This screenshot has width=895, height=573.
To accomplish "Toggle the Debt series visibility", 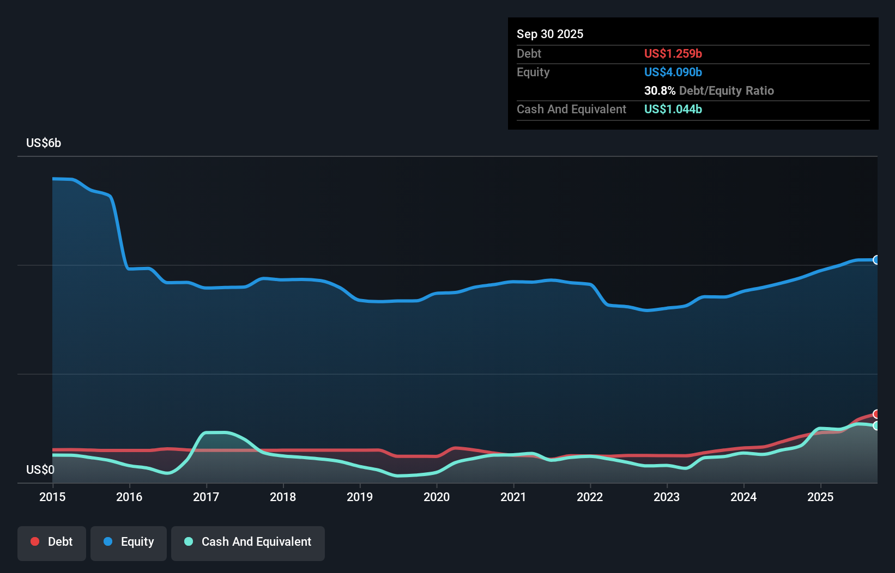I will tap(52, 542).
